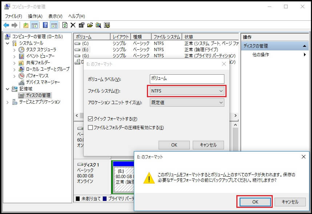Click the ローカル ユーザーとグループ icon
This screenshot has height=214, width=312.
pos(21,69)
